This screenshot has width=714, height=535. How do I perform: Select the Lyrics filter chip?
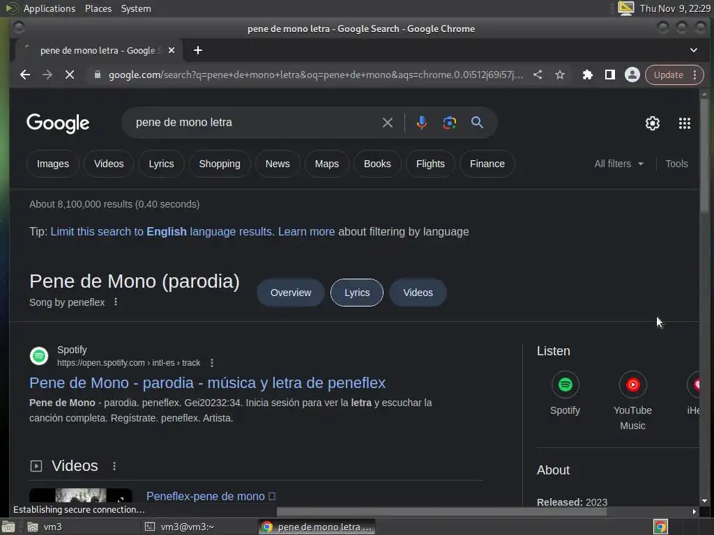click(x=161, y=164)
